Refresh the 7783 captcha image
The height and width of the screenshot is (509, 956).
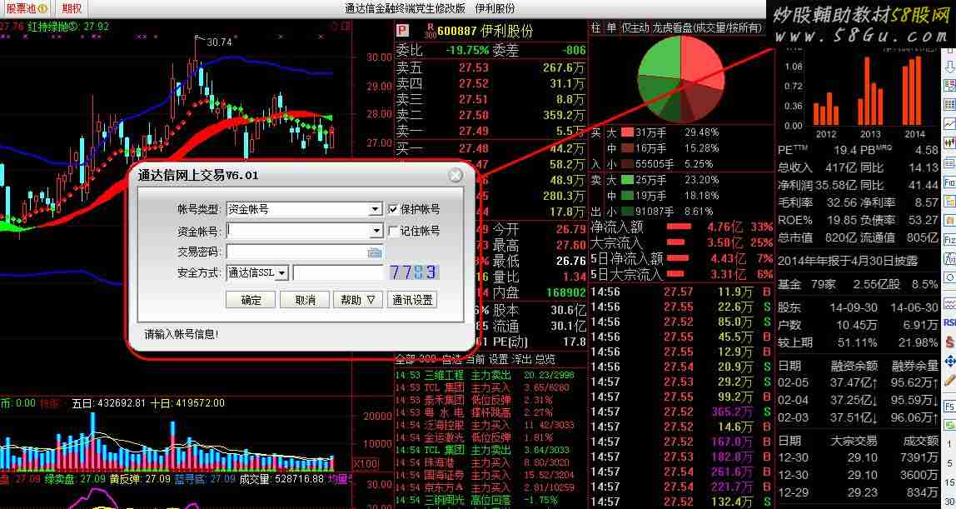pos(414,272)
